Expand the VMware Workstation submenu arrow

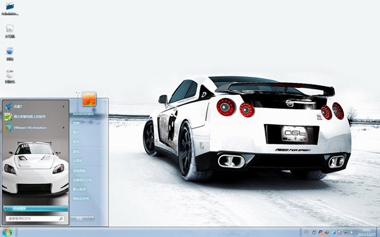64,128
